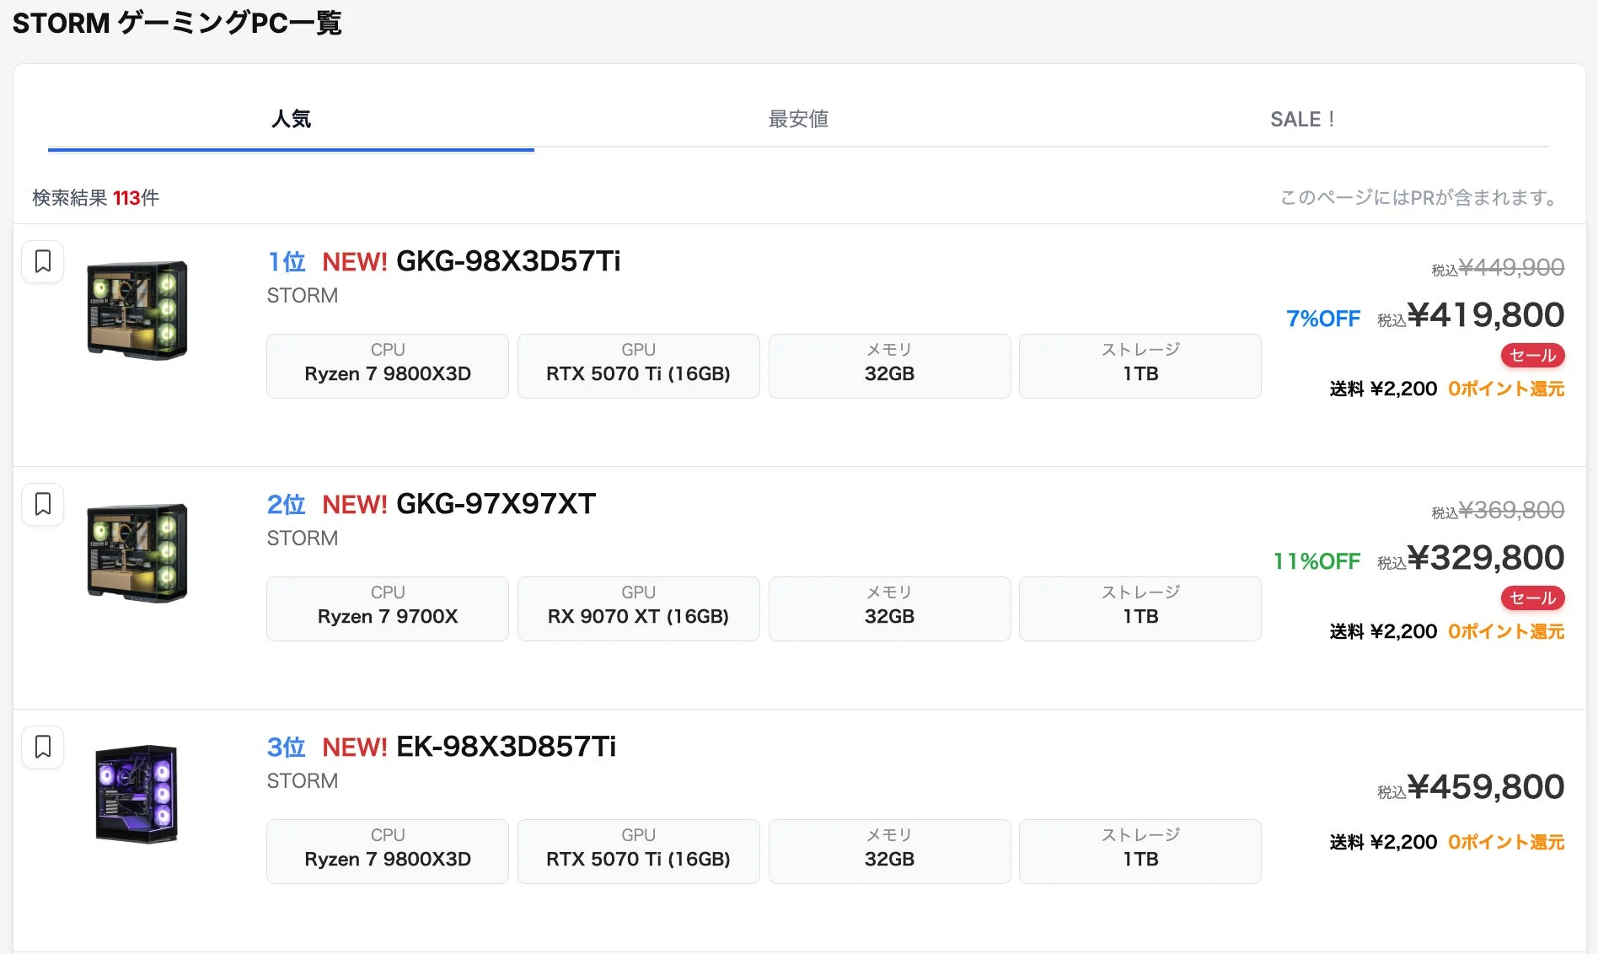Click the セール badge on GKG-98X3D57Ti
This screenshot has height=954, width=1598.
click(x=1531, y=356)
